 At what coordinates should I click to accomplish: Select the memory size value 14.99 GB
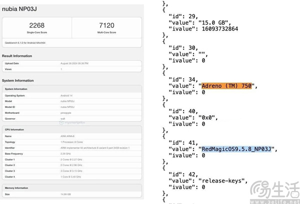(65, 194)
